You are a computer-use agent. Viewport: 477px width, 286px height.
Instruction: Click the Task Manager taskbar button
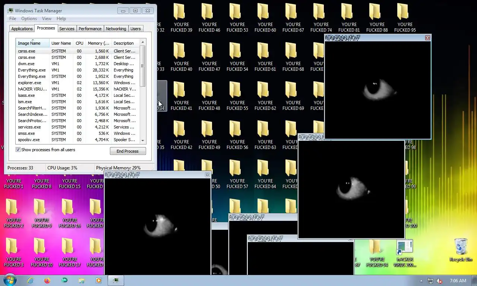pyautogui.click(x=116, y=280)
